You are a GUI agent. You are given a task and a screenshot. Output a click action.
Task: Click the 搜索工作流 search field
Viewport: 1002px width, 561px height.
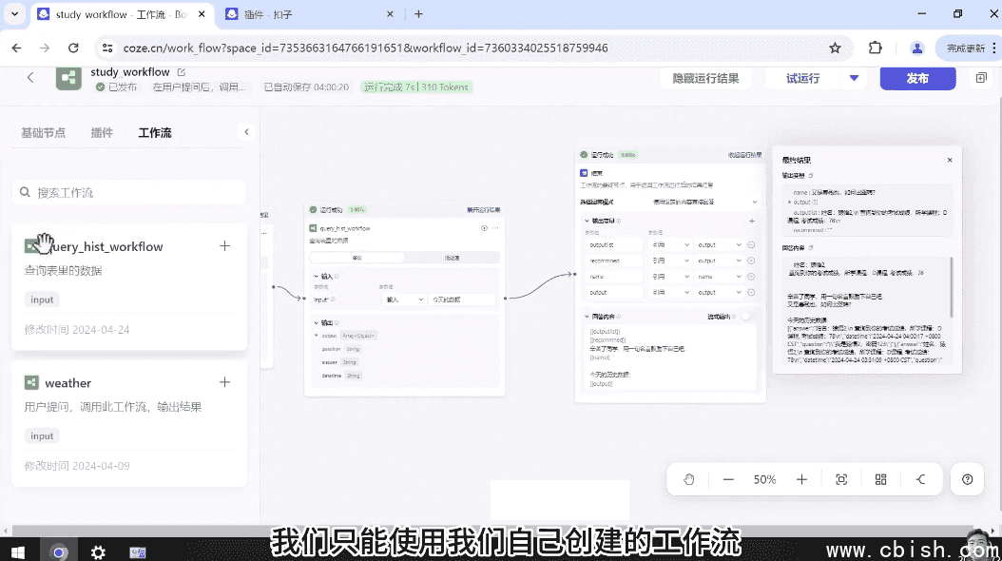[128, 191]
